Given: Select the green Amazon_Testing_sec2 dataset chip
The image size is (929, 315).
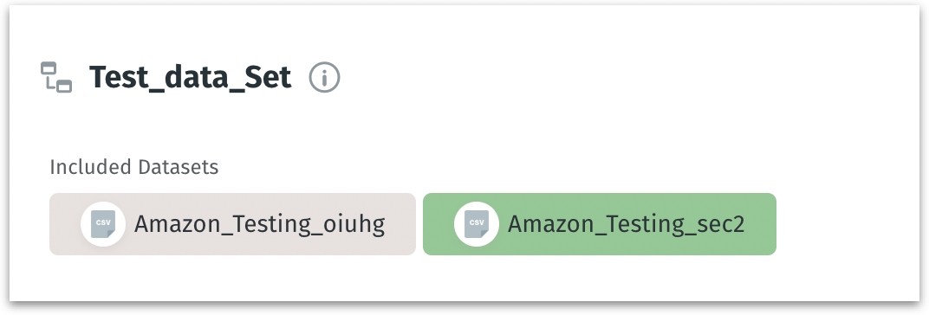Looking at the screenshot, I should [x=599, y=224].
